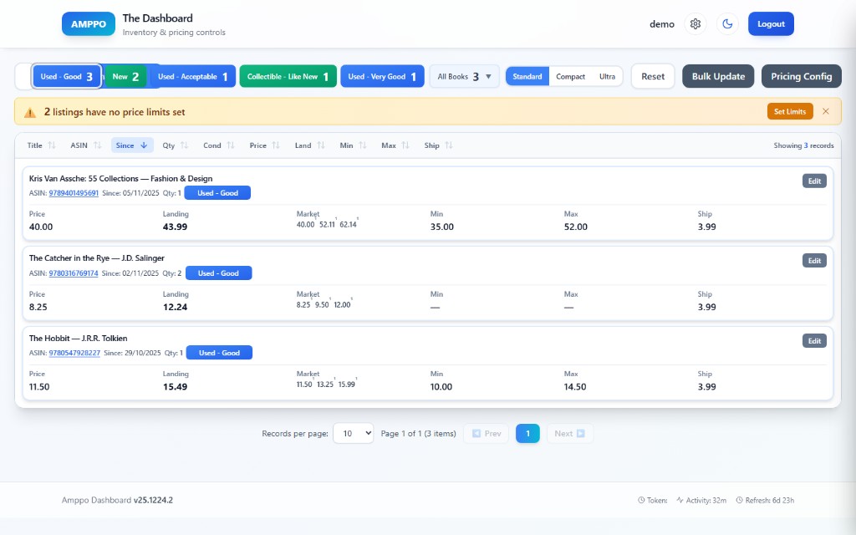Sort by Title using its sort arrows
Viewport: 856px width, 535px height.
pyautogui.click(x=52, y=145)
